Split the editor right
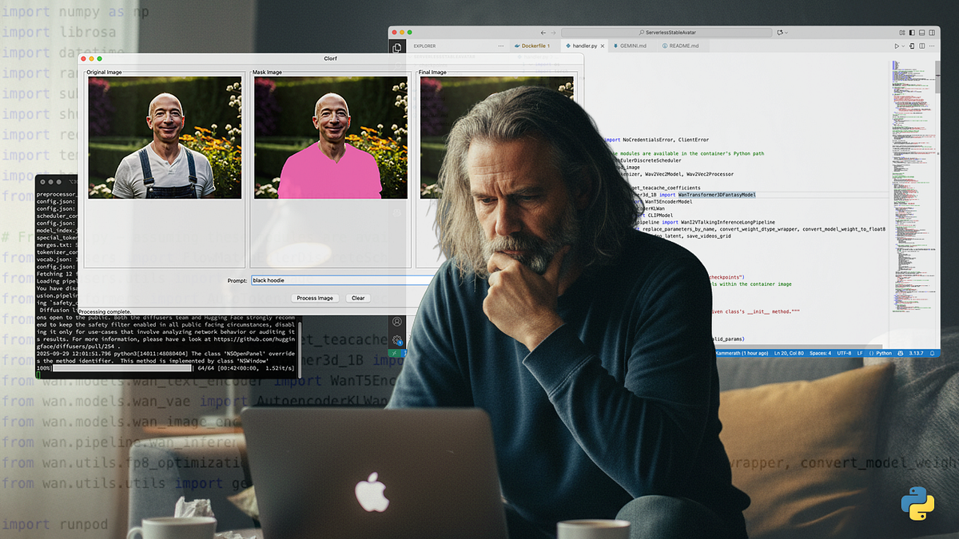The image size is (959, 539). (922, 46)
